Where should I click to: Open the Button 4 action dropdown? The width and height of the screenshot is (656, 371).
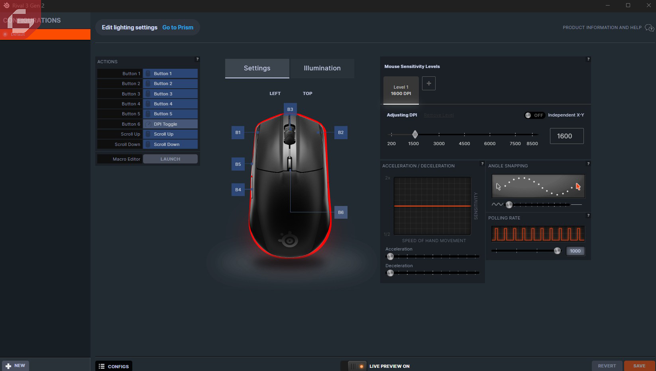(170, 104)
